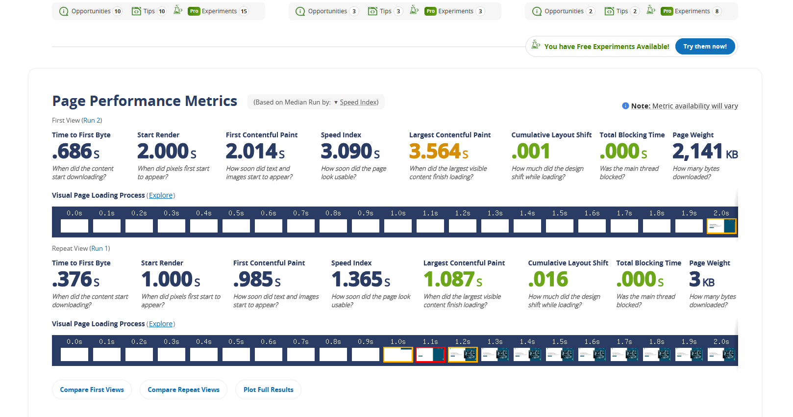Click the Opportunities info icon with count 10
793x417 pixels.
(64, 11)
